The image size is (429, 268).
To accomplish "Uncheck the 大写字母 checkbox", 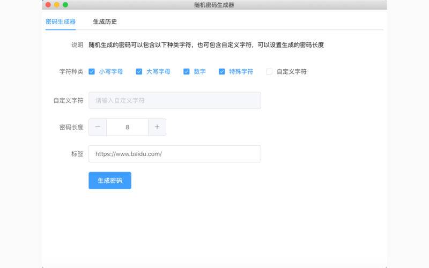I will (139, 72).
